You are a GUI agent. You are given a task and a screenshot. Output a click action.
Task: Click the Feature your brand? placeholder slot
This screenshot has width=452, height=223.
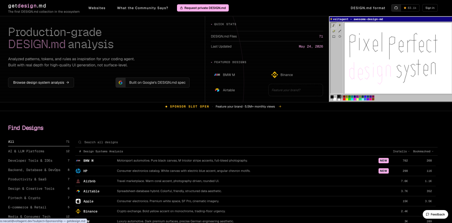point(295,90)
